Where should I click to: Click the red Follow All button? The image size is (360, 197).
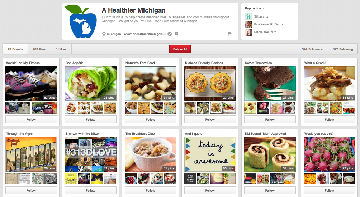pyautogui.click(x=180, y=49)
